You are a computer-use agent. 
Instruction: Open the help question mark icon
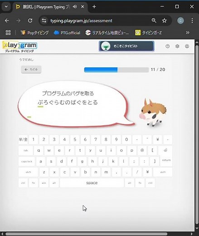pyautogui.click(x=167, y=46)
